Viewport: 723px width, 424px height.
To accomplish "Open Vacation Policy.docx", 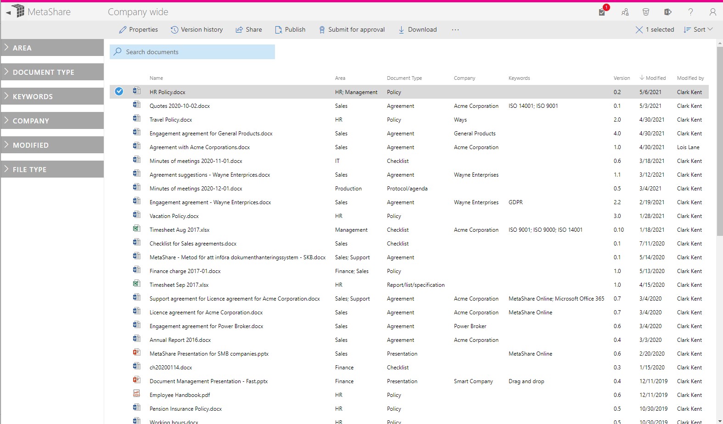I will tap(174, 216).
